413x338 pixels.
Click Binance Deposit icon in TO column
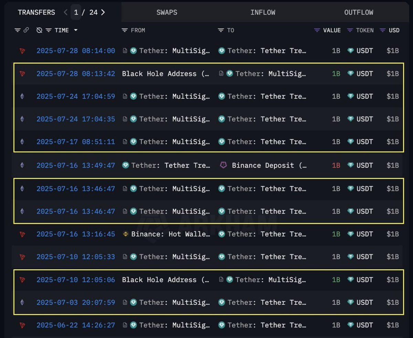(x=223, y=165)
